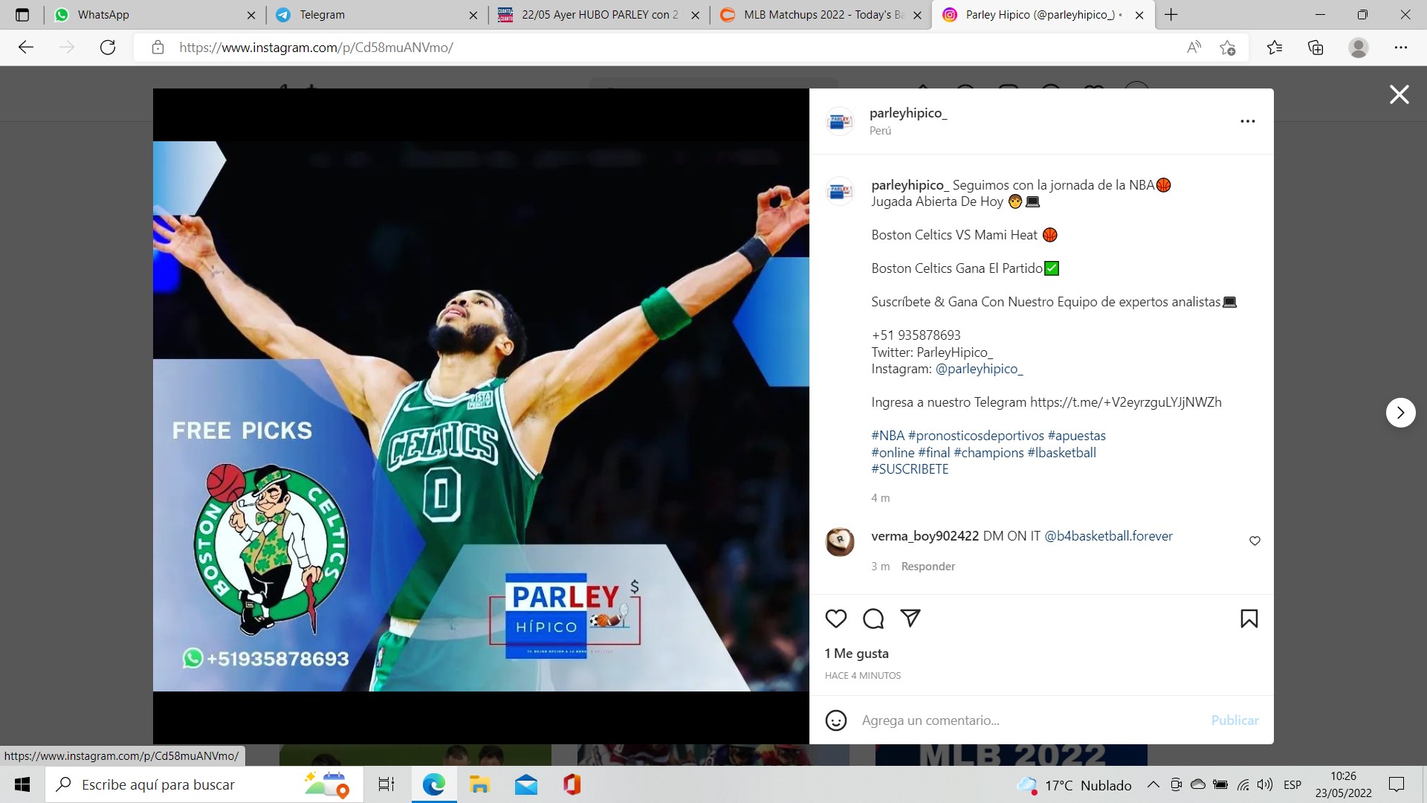Open a new browser tab
This screenshot has width=1427, height=803.
1171,15
